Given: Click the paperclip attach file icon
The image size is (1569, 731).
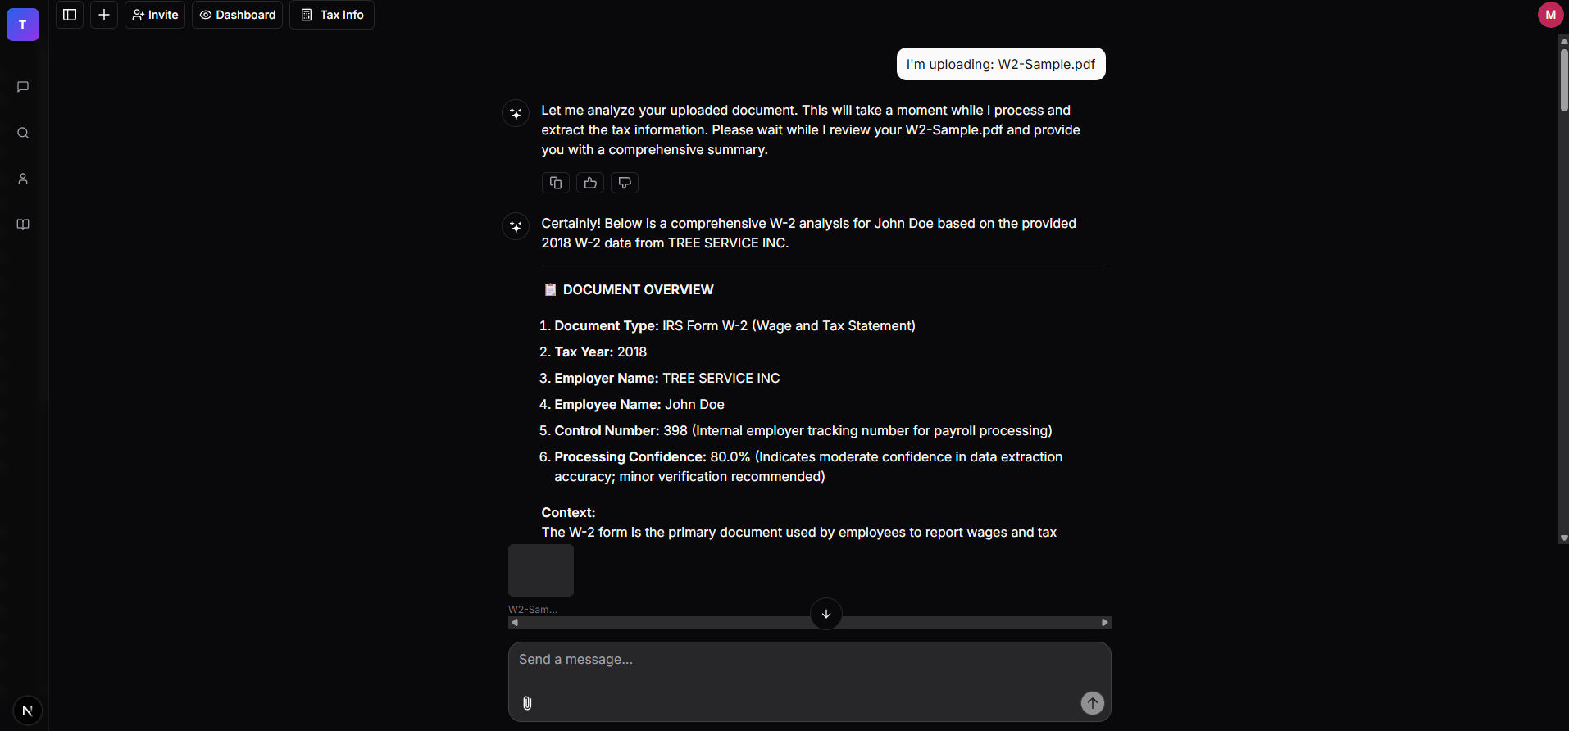Looking at the screenshot, I should click(x=527, y=703).
